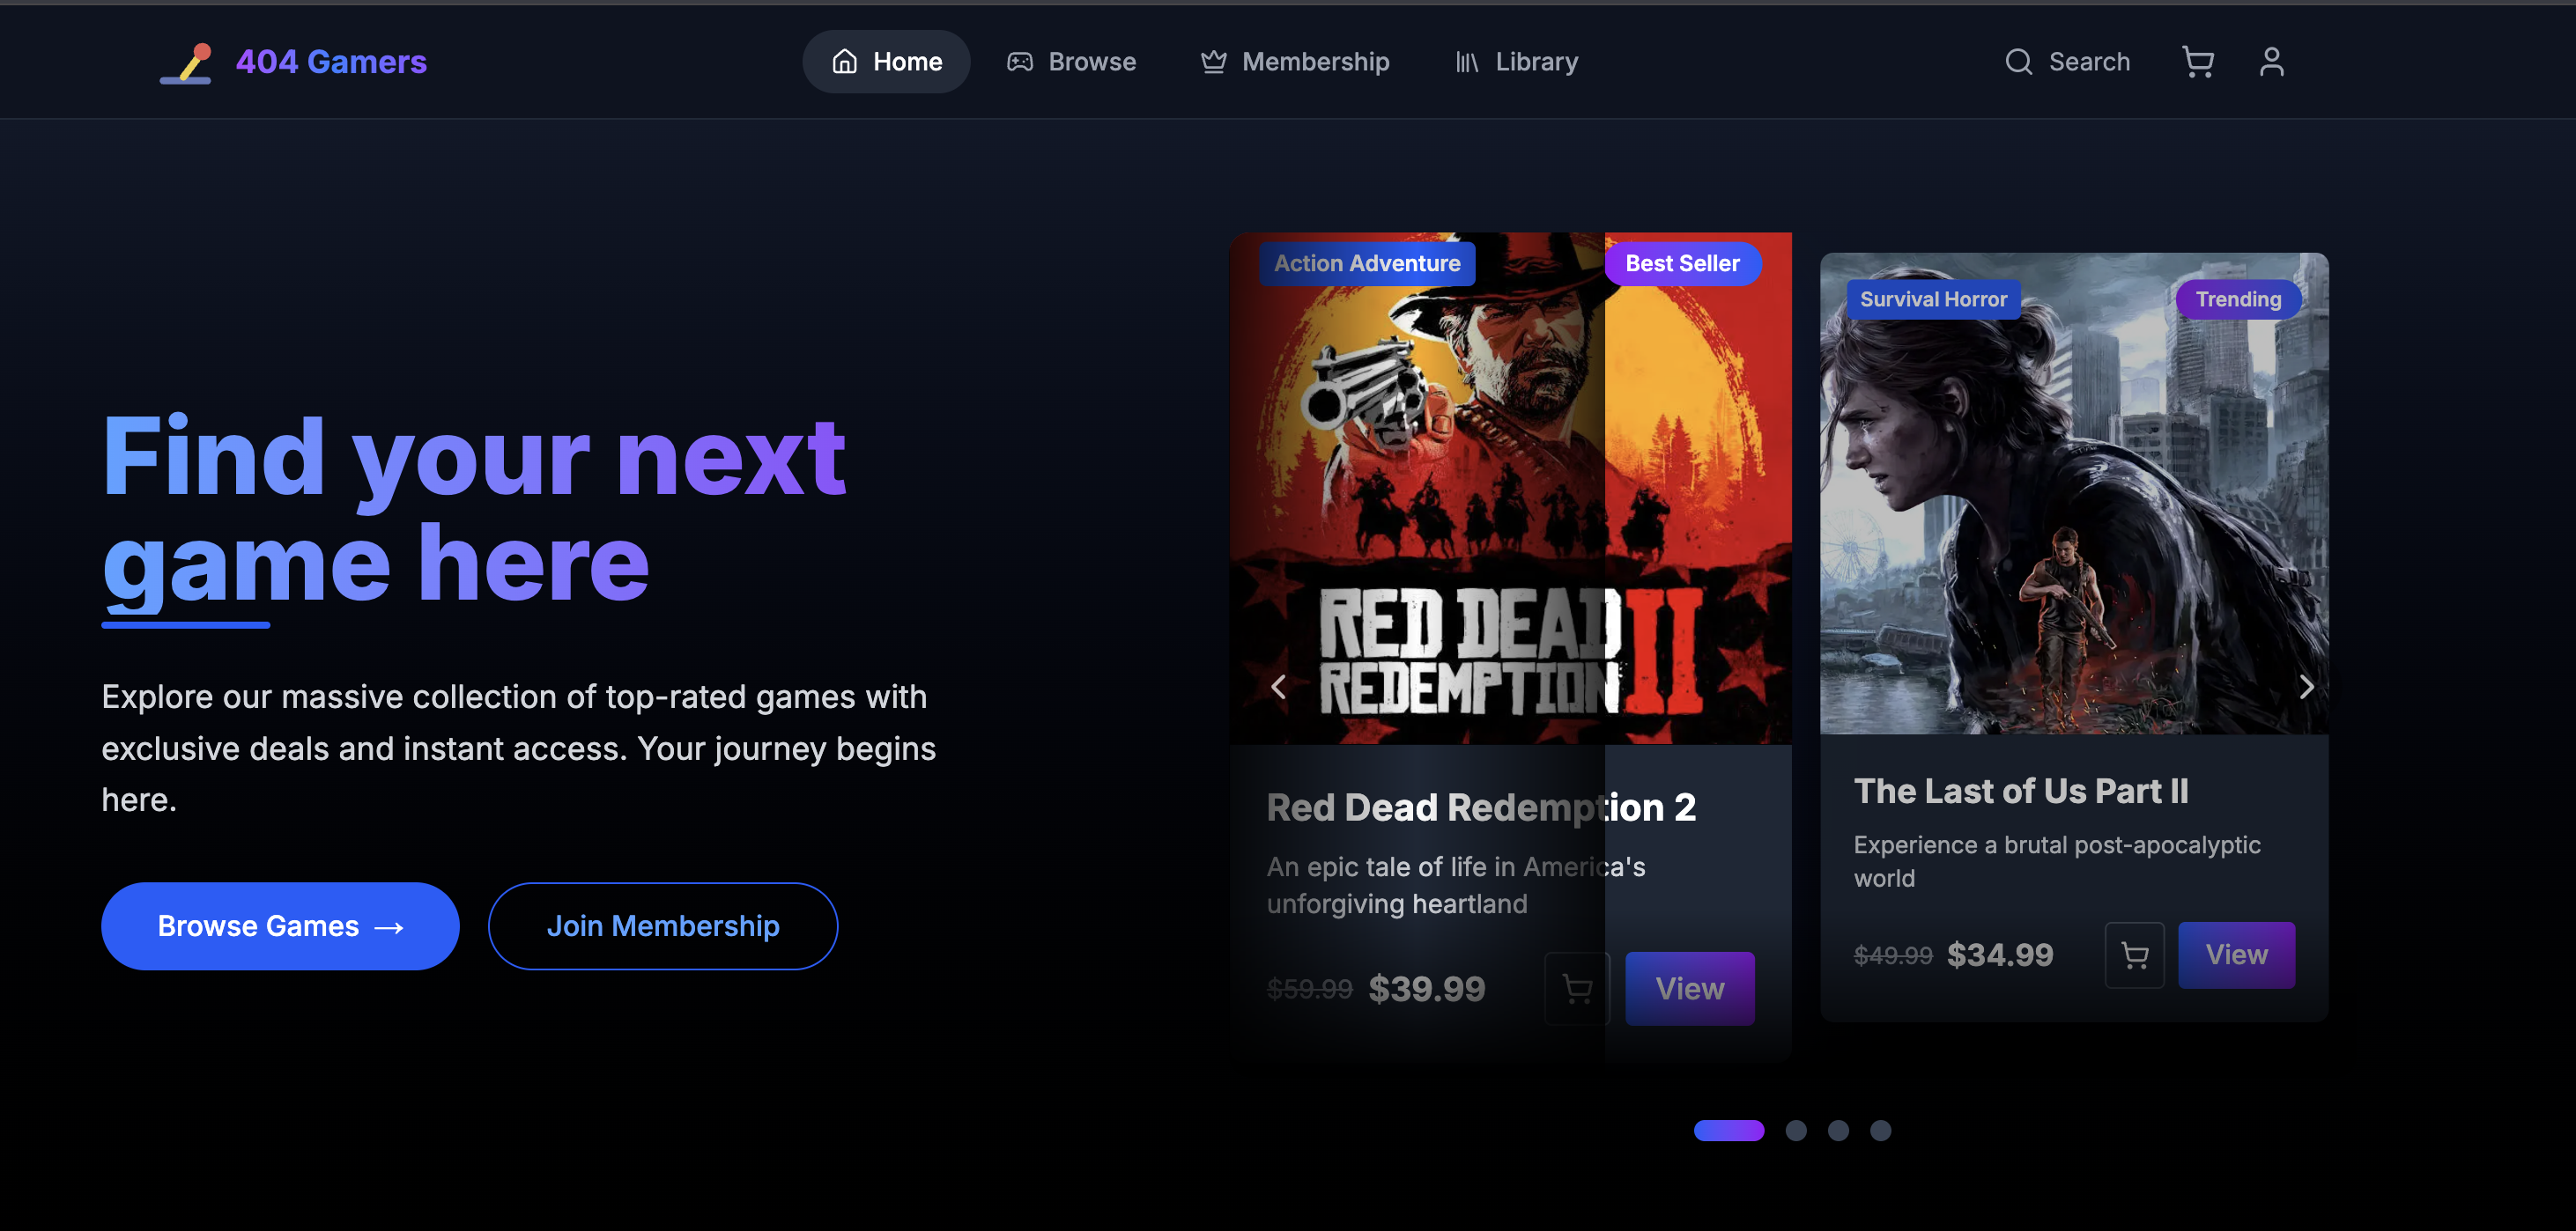This screenshot has height=1231, width=2576.
Task: Click the Trending badge on The Last of Us
Action: 2238,299
